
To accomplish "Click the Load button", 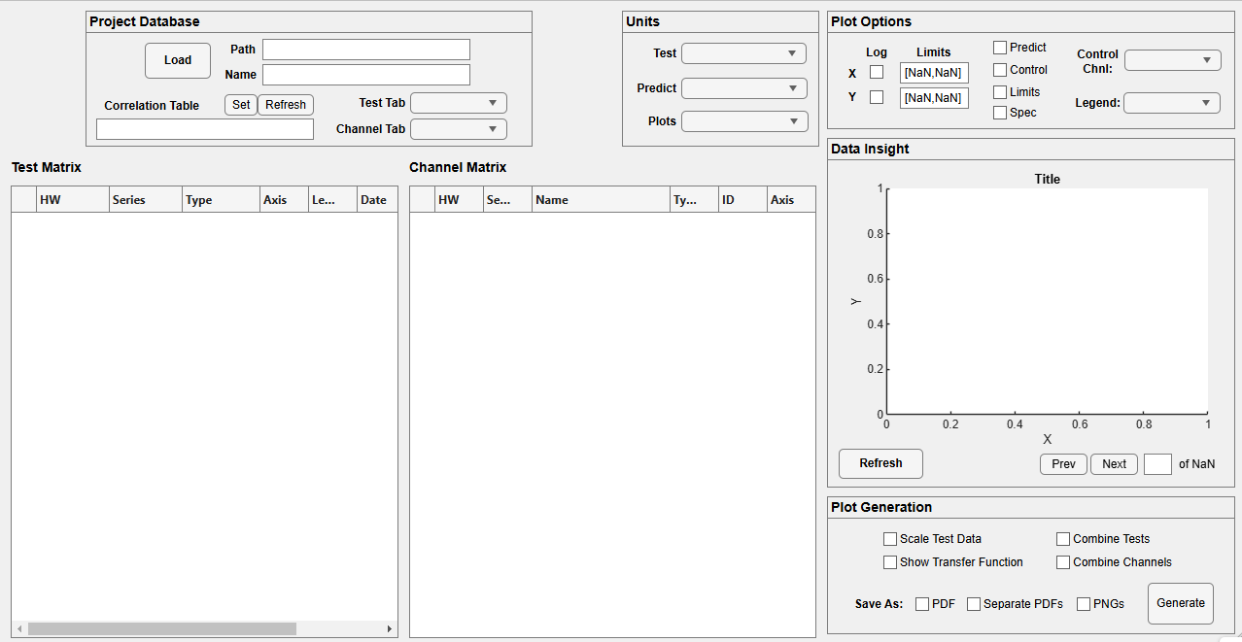I will coord(177,59).
